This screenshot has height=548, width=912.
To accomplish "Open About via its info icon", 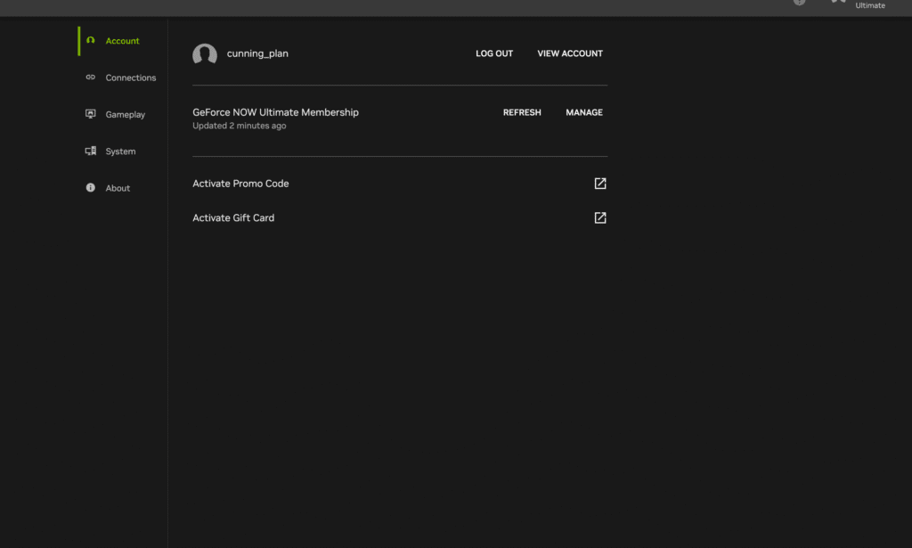I will pyautogui.click(x=90, y=187).
